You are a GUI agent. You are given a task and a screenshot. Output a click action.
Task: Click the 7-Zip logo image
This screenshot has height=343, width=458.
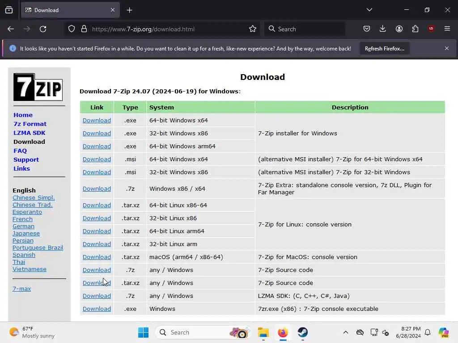[x=38, y=87]
